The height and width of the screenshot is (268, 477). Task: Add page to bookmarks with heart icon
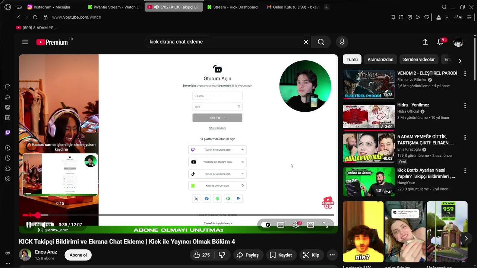tap(426, 17)
